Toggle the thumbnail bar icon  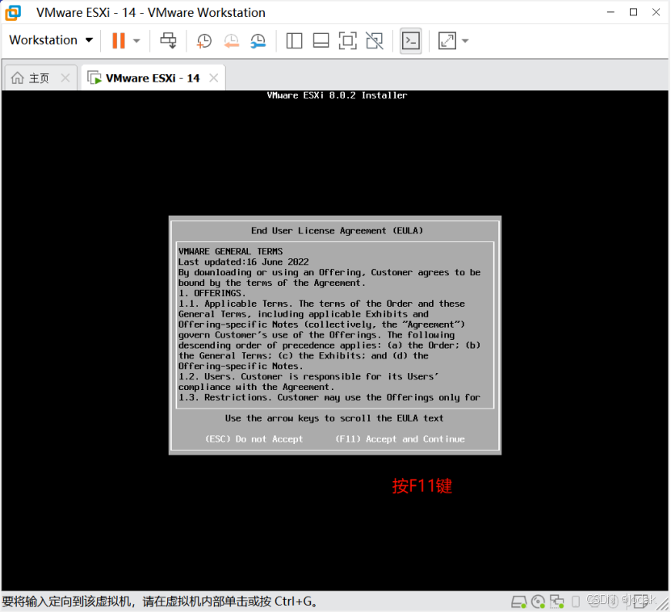coord(321,41)
